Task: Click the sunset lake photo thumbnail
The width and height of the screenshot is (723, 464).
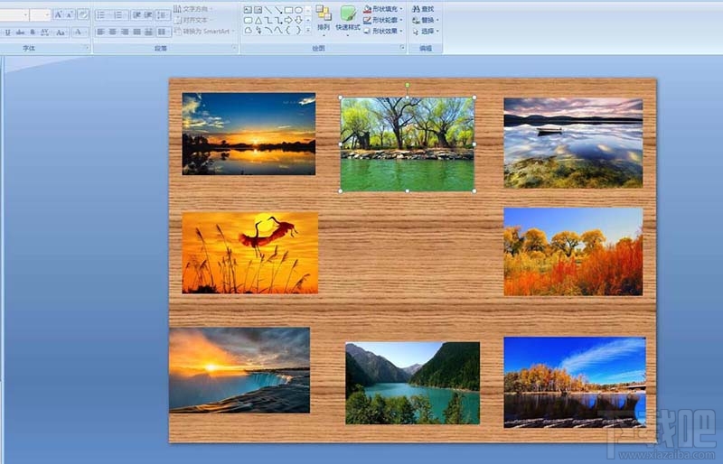Action: click(249, 134)
